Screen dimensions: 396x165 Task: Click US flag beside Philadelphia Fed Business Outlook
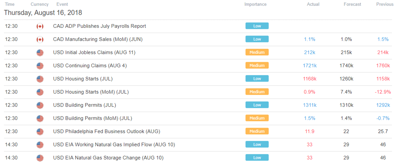40,132
